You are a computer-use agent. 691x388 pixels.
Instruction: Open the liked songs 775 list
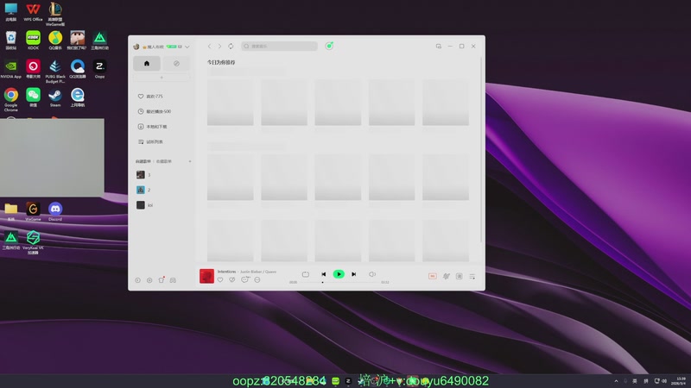[x=150, y=97]
